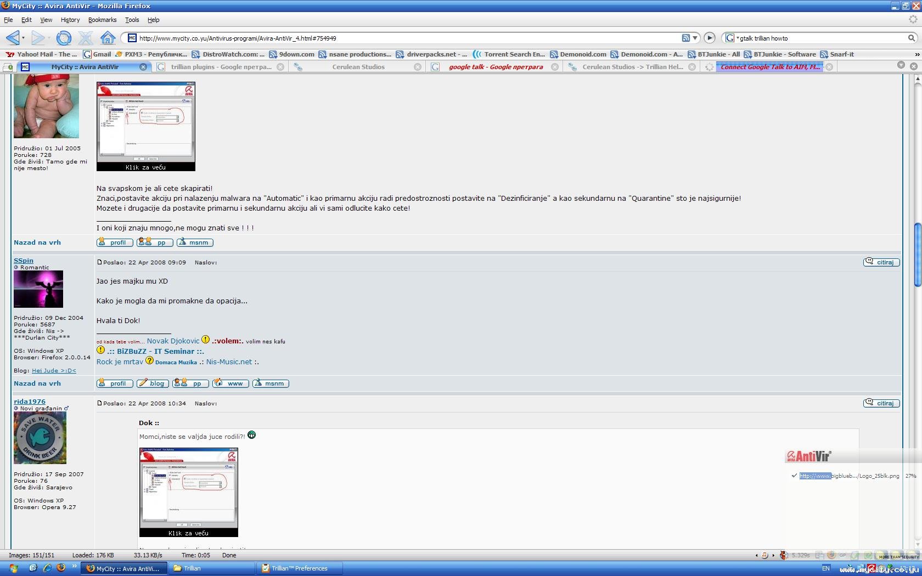Launch Firefox from quick launch icon

[x=61, y=568]
